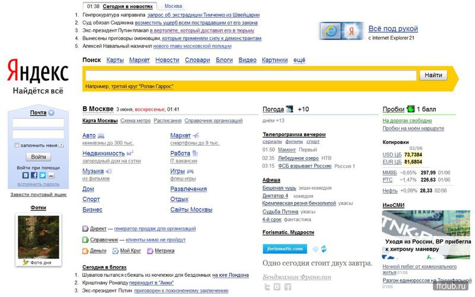Open the forest photo of the day thumbnail
The image size is (475, 297).
(x=39, y=237)
